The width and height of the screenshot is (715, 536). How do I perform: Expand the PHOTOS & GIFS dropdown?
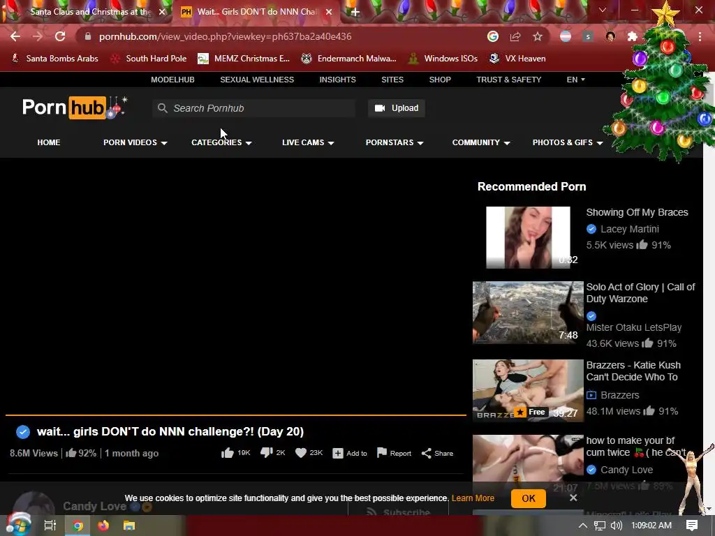568,142
